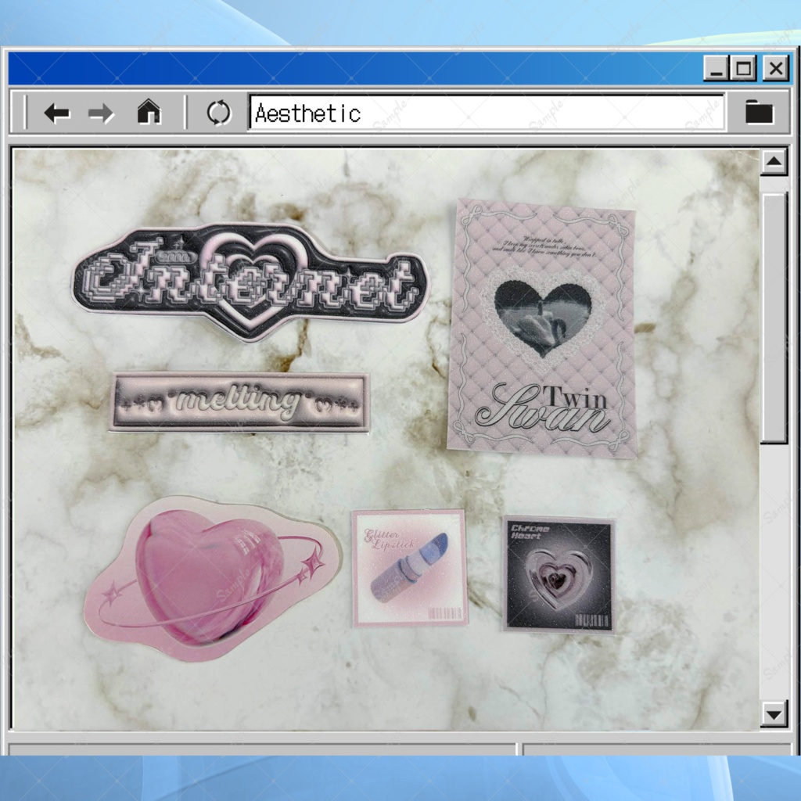Click the vertical scrollbar thumb
Viewport: 801px width, 801px height.
tap(774, 318)
